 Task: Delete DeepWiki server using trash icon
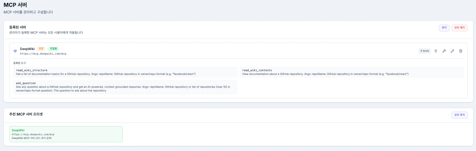(x=461, y=51)
